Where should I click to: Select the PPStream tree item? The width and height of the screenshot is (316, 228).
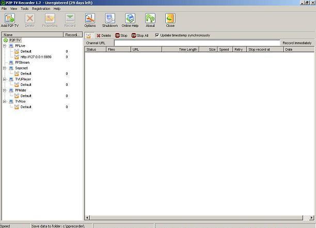click(22, 63)
